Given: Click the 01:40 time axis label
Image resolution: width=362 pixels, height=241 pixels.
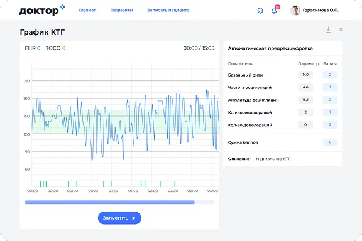Looking at the screenshot, I should [133, 191].
